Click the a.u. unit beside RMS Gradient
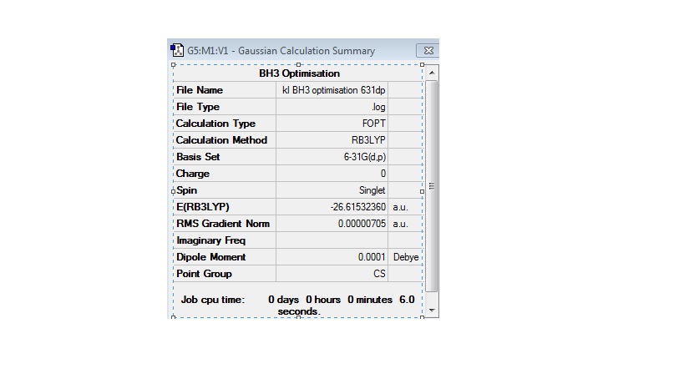The width and height of the screenshot is (684, 384). click(400, 224)
